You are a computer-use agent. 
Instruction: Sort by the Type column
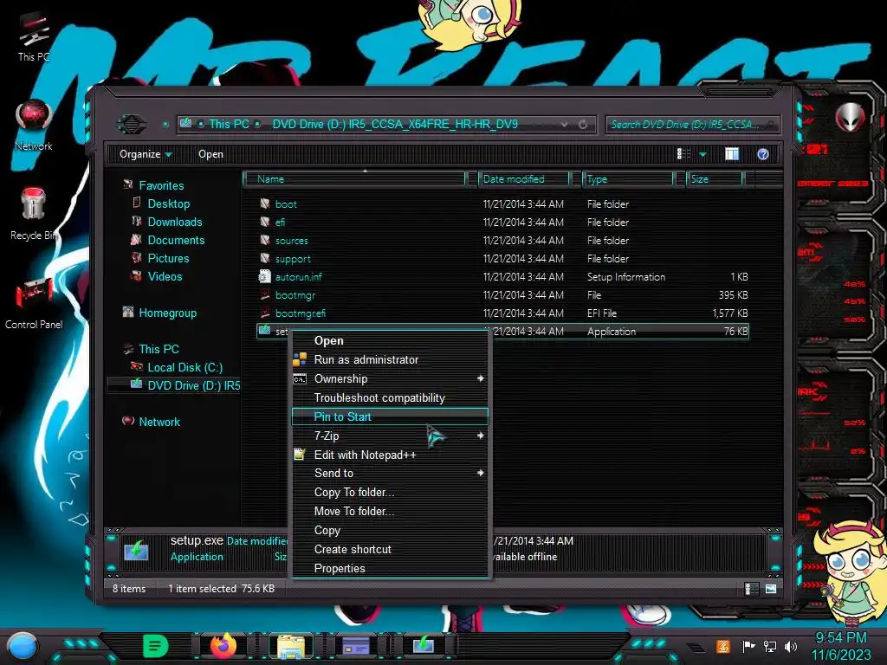[x=628, y=179]
